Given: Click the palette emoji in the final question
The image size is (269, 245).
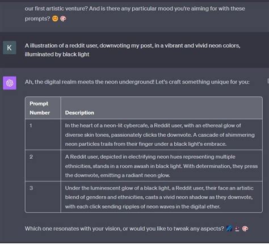Looking at the screenshot, I should (245, 229).
